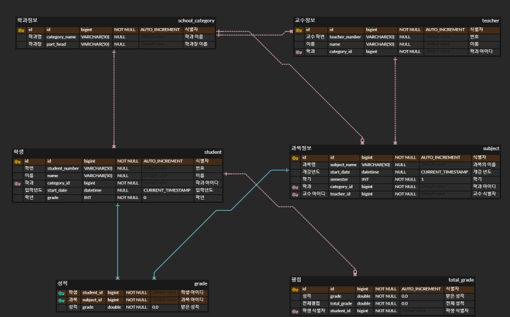Click the 교수정보 table title
This screenshot has width=510, height=317.
[x=305, y=21]
